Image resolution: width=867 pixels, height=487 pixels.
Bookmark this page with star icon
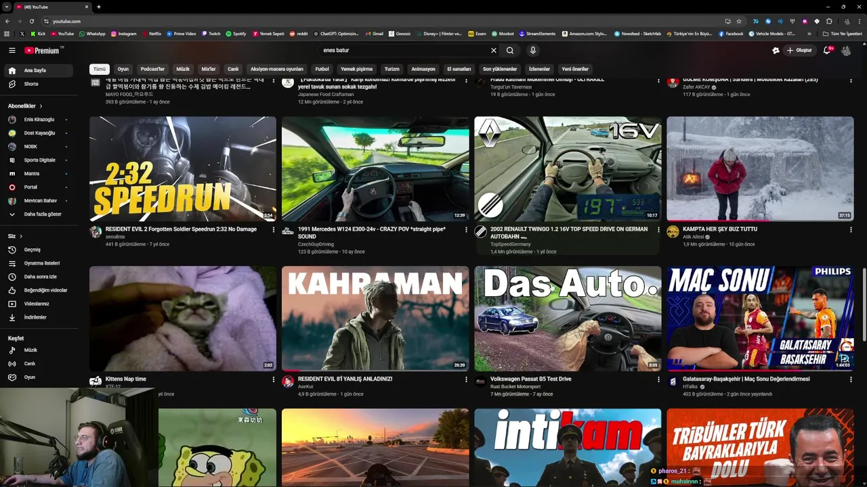[739, 21]
